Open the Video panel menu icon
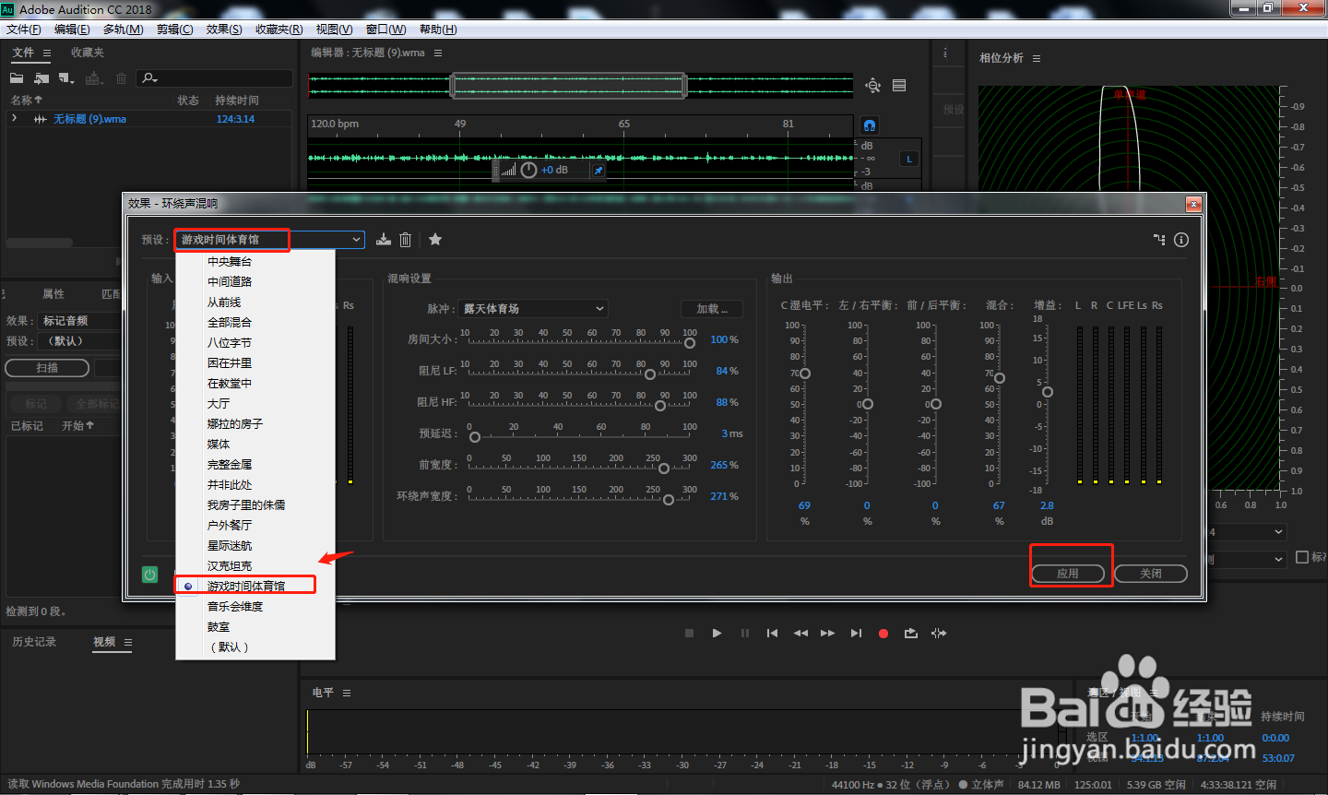This screenshot has width=1328, height=795. 128,642
